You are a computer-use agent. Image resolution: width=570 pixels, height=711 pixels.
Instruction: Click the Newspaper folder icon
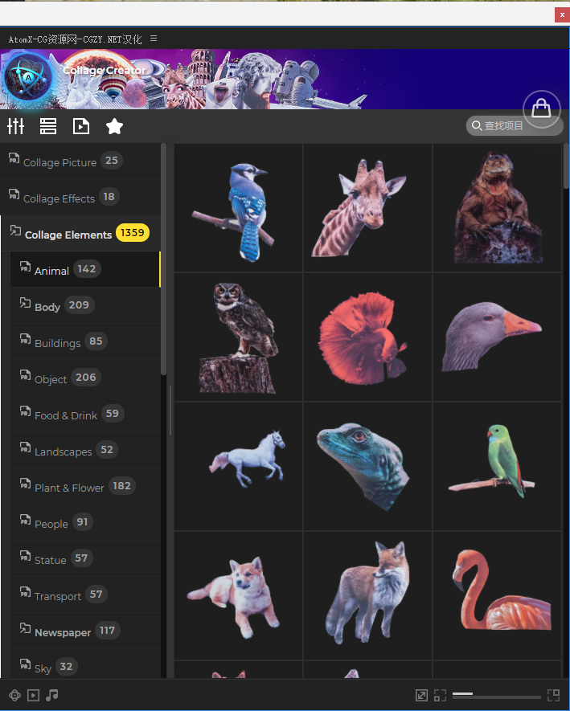click(26, 628)
